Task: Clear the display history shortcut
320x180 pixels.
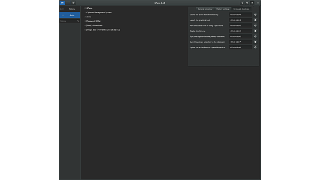Action: tap(255, 31)
